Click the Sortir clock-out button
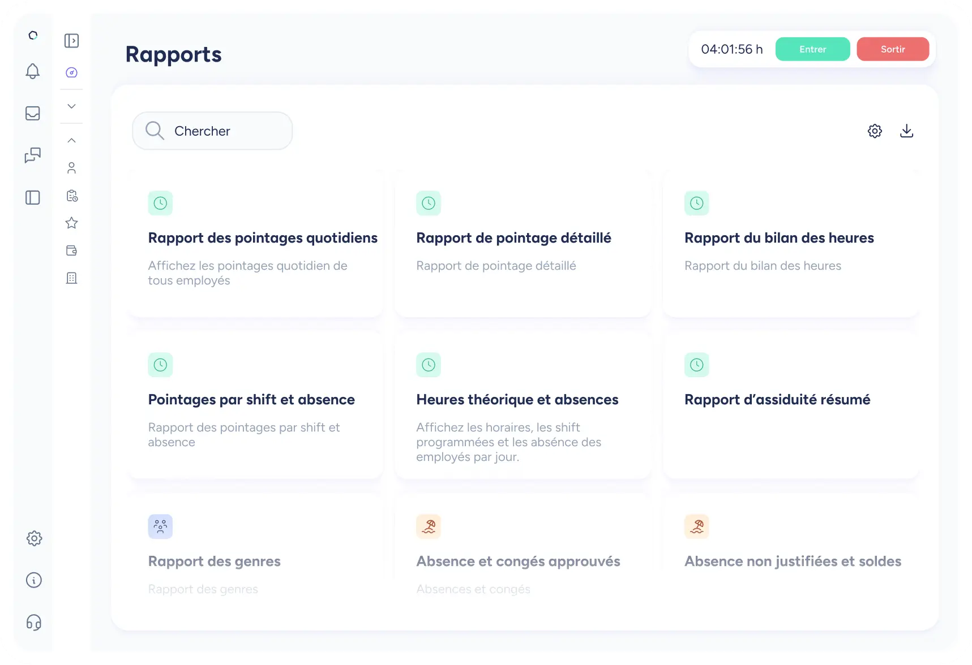The width and height of the screenshot is (972, 665). 893,49
